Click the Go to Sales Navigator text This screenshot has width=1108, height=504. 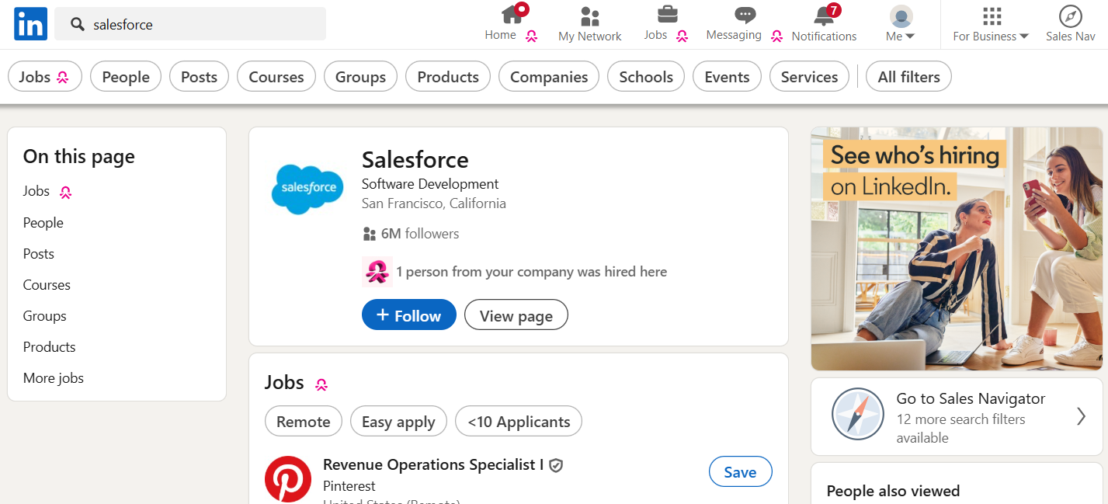971,398
